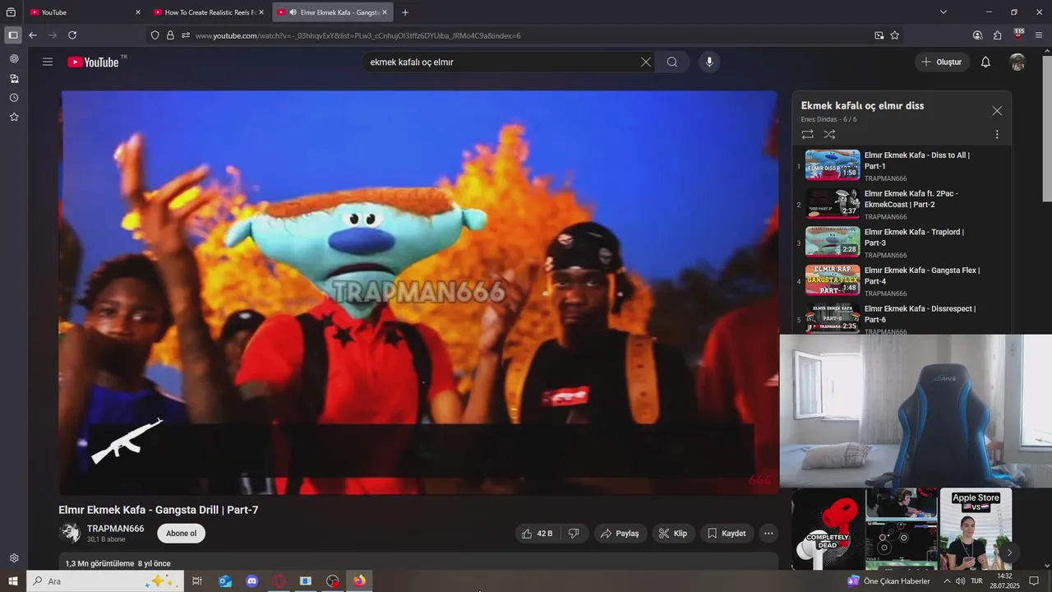Click the TRAPMAN666 channel avatar
The image size is (1052, 592).
[x=70, y=533]
